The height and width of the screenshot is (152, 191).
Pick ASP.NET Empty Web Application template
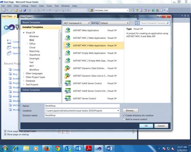(x=93, y=53)
